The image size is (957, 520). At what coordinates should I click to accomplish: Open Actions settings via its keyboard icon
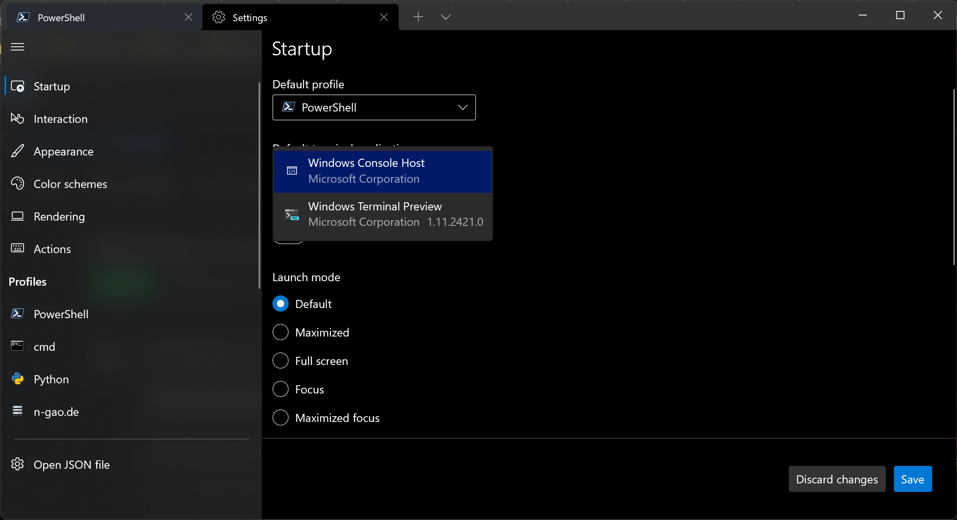tap(18, 249)
